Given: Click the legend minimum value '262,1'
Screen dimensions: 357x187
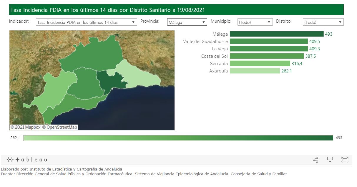Looking at the screenshot, I should [x=15, y=138].
